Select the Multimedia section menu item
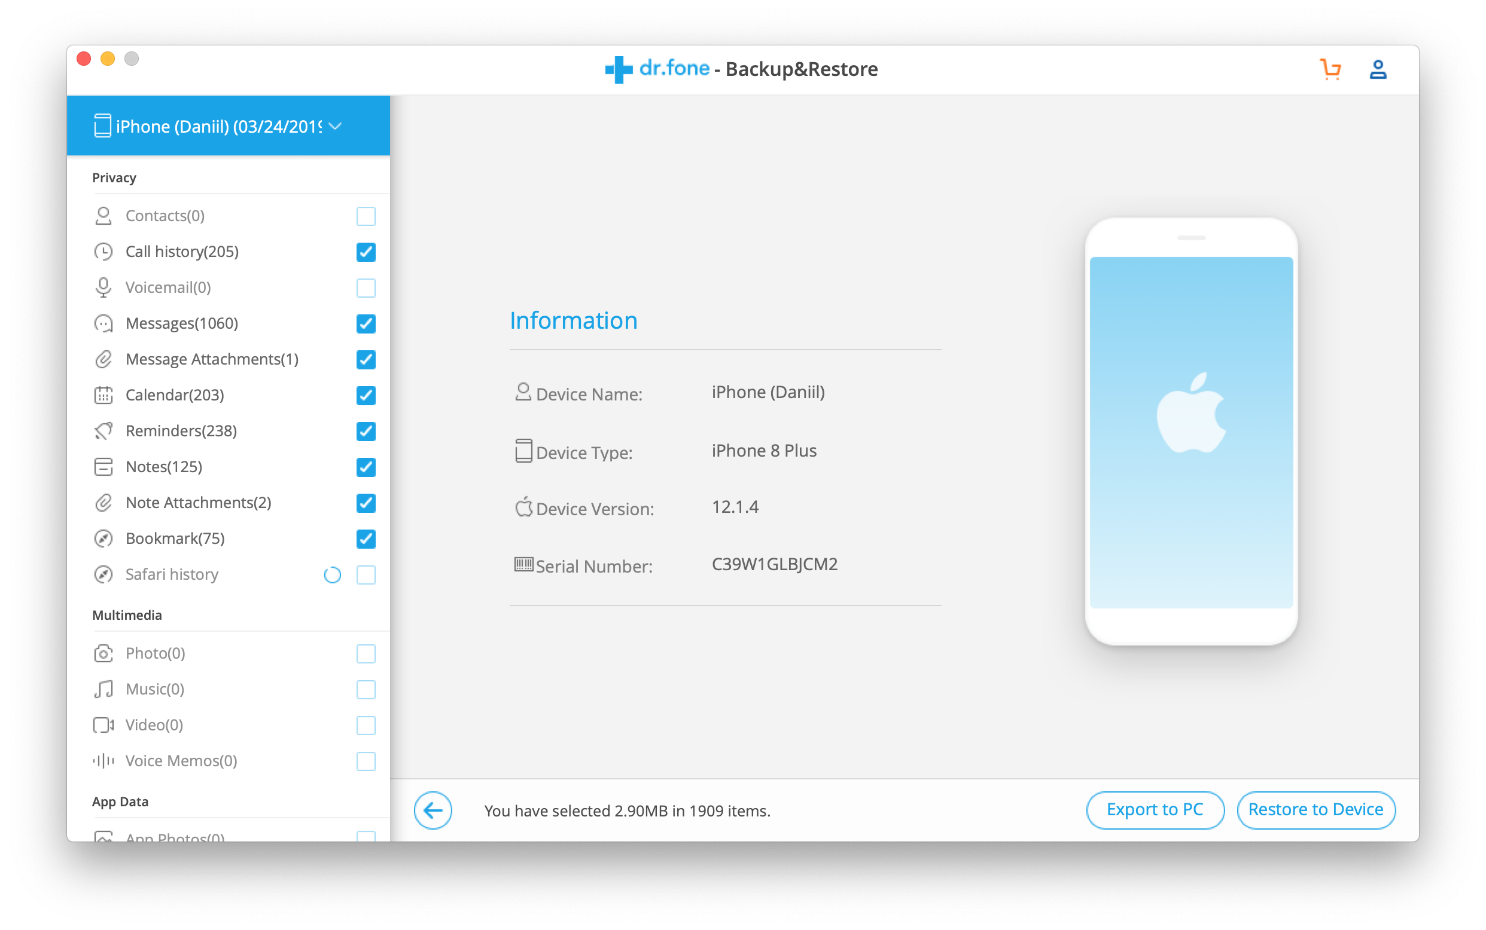This screenshot has width=1486, height=930. [x=127, y=614]
